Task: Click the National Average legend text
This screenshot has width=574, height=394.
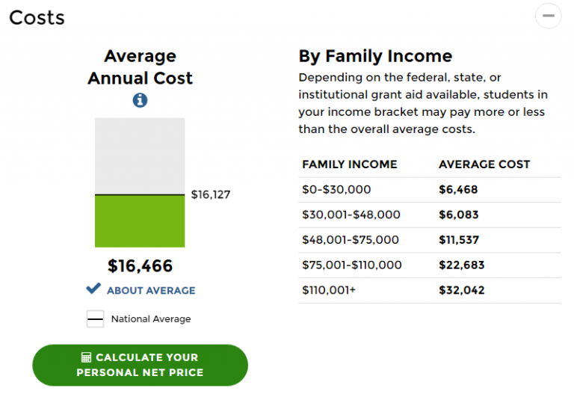Action: coord(151,319)
